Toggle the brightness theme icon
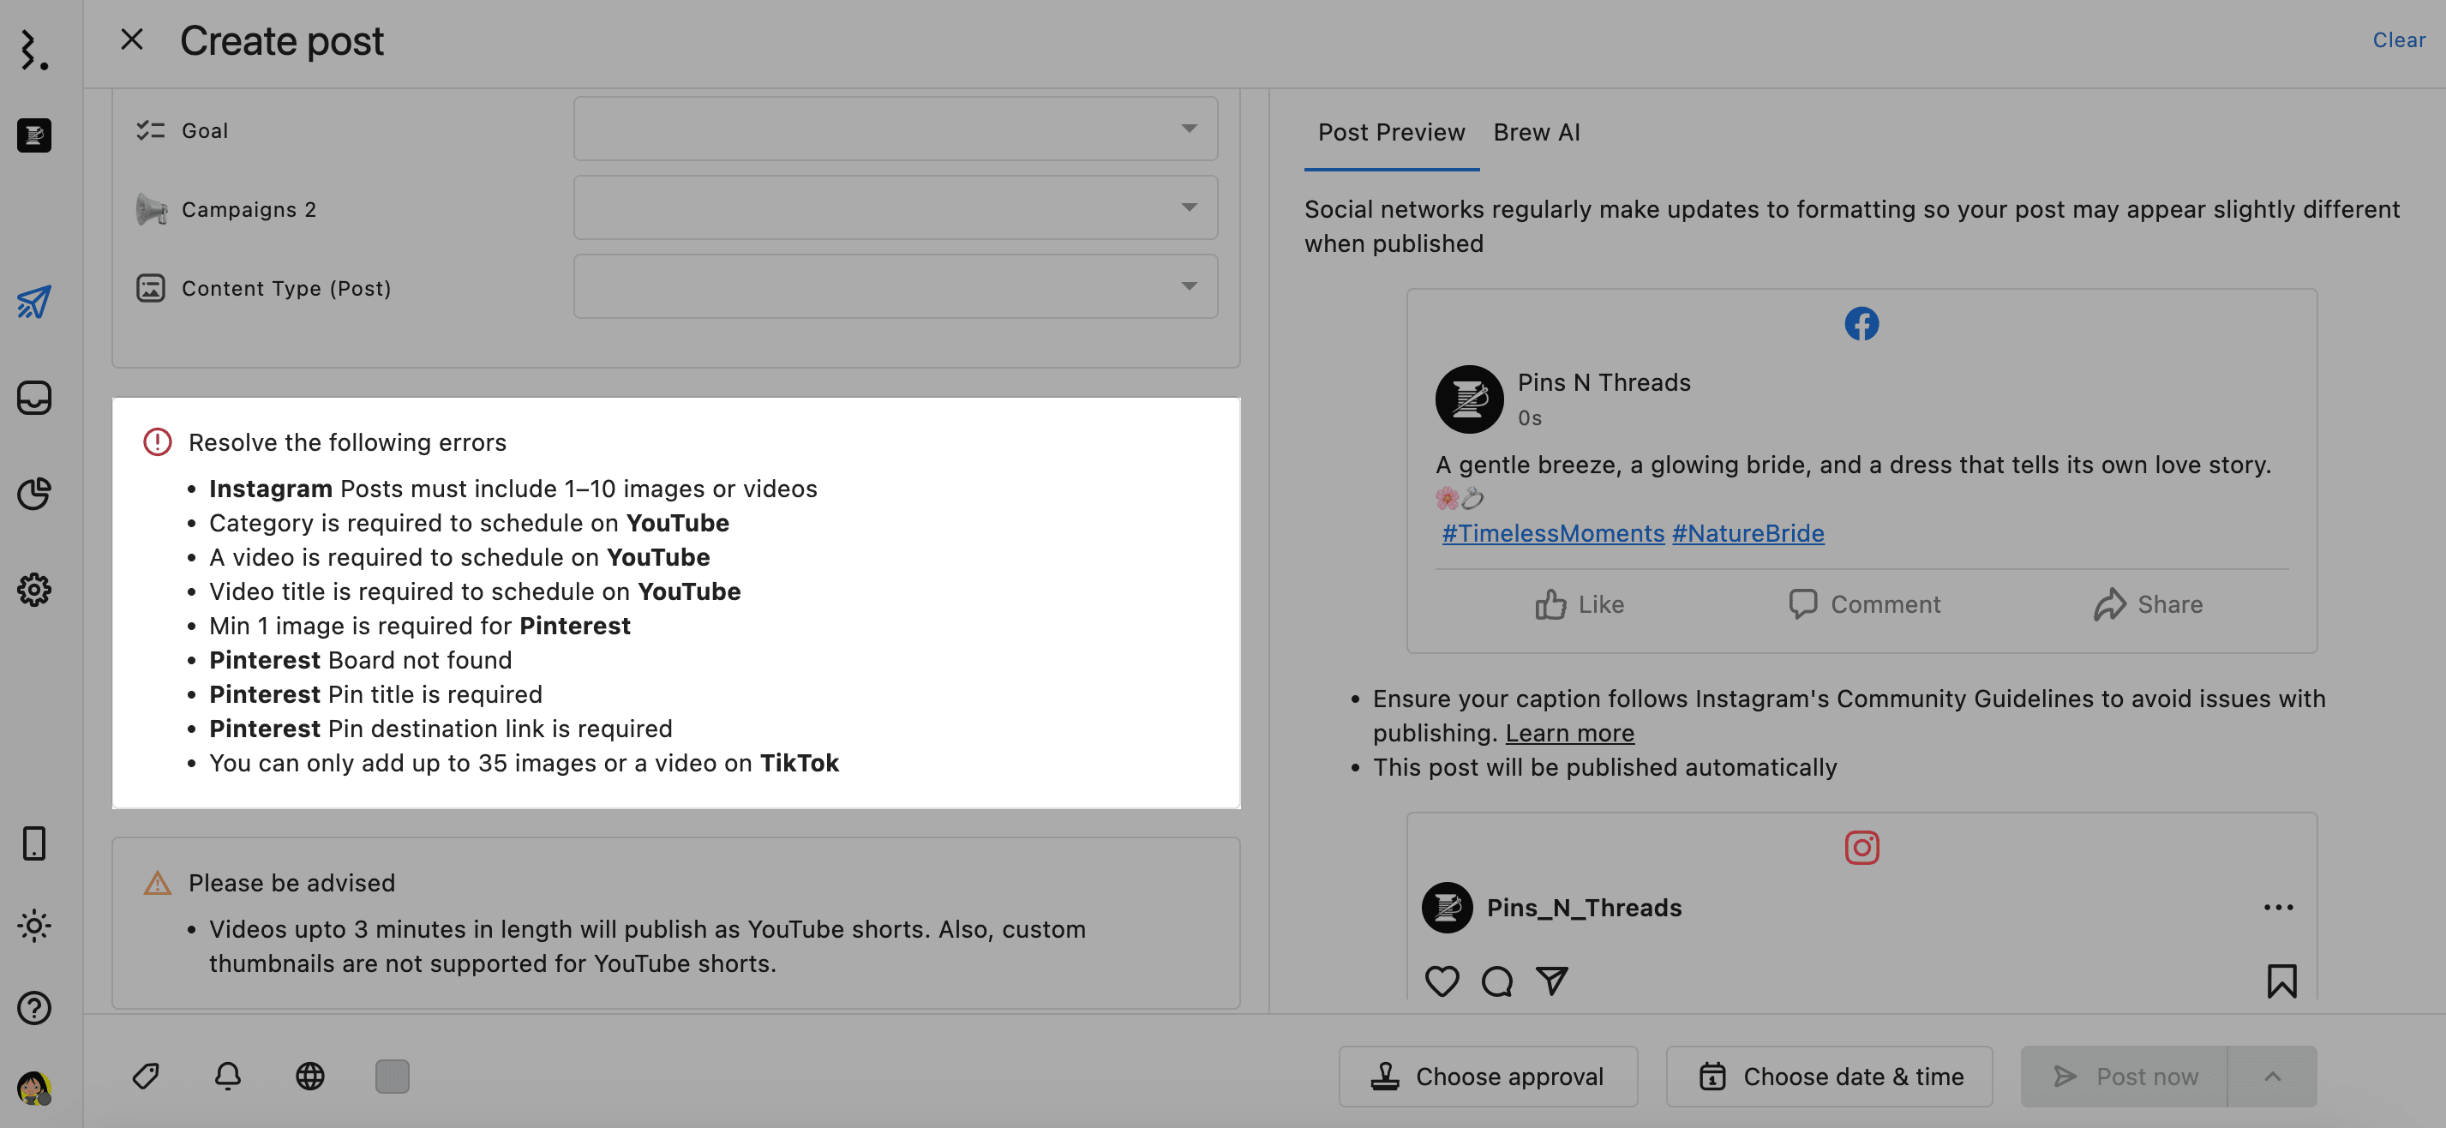 point(34,925)
